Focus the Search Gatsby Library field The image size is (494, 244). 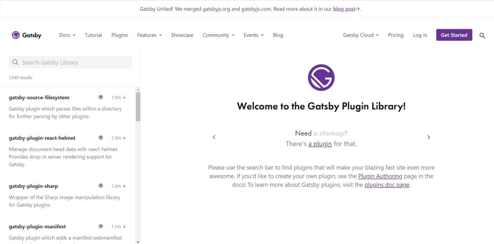(70, 62)
